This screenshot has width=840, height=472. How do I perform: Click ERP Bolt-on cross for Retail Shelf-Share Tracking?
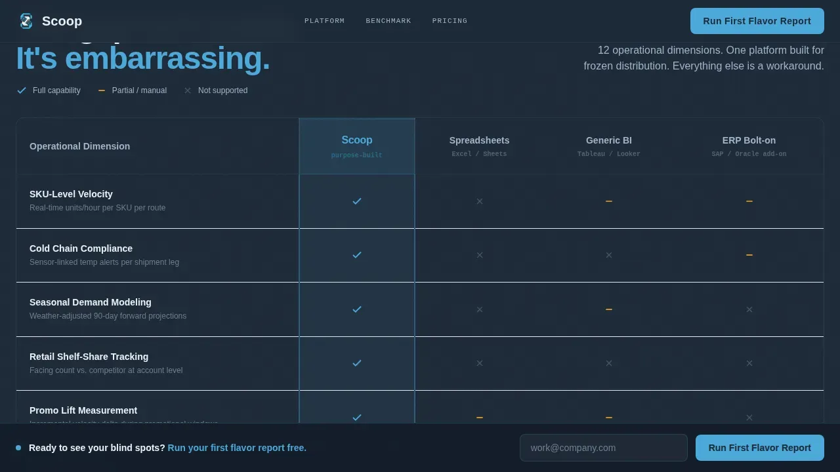point(749,363)
